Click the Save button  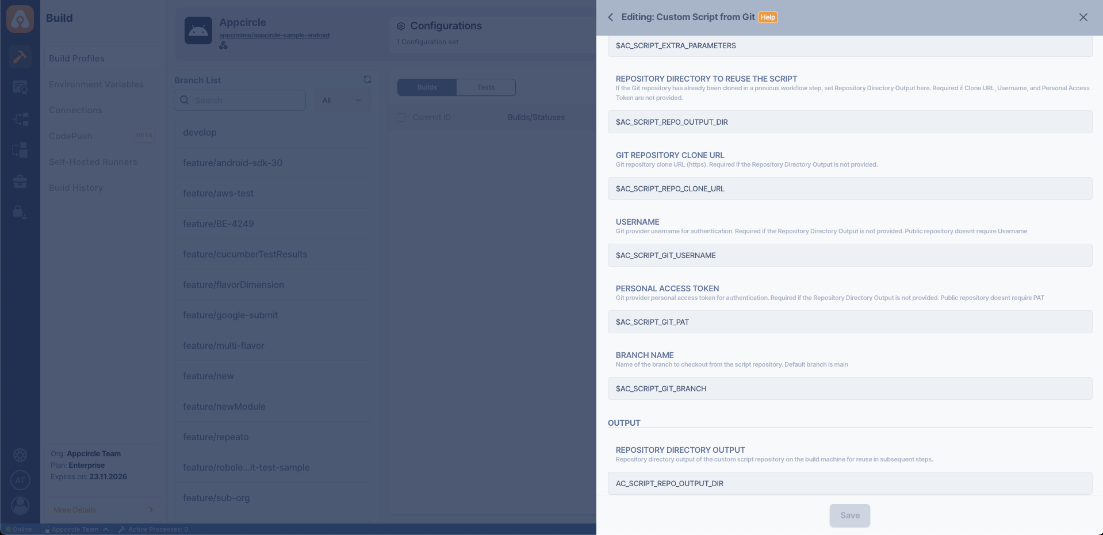tap(849, 515)
